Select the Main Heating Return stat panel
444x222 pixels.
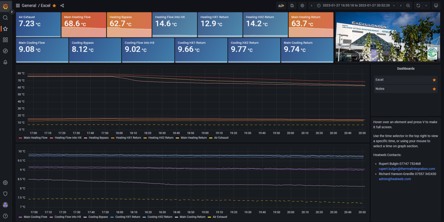point(311,25)
